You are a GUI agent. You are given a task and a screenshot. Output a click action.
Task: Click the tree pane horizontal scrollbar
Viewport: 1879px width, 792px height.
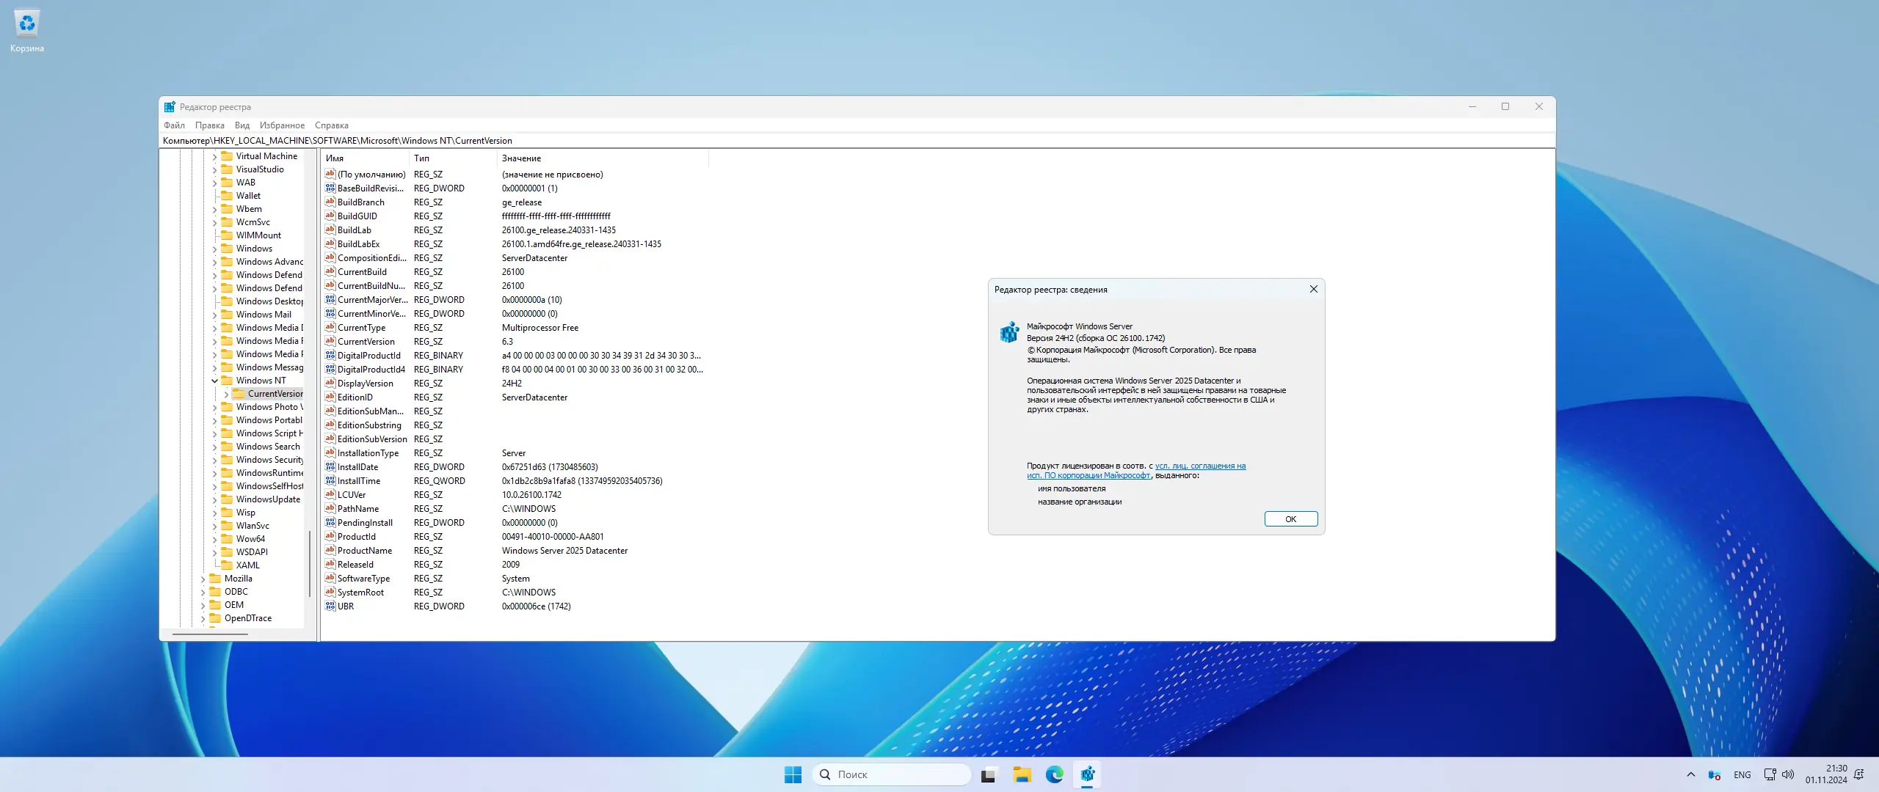point(211,634)
